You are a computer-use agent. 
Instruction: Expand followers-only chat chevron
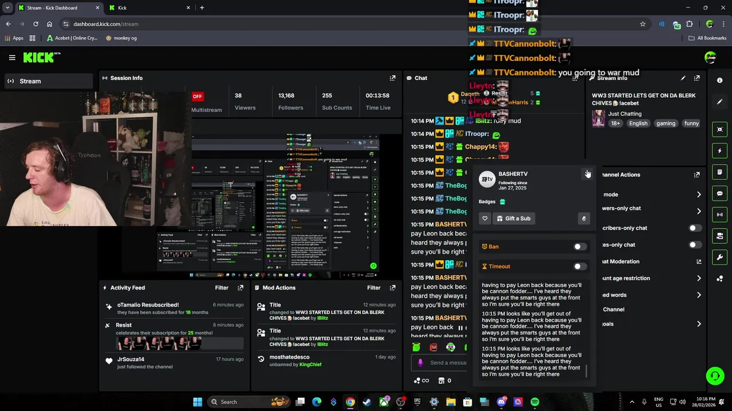(699, 211)
